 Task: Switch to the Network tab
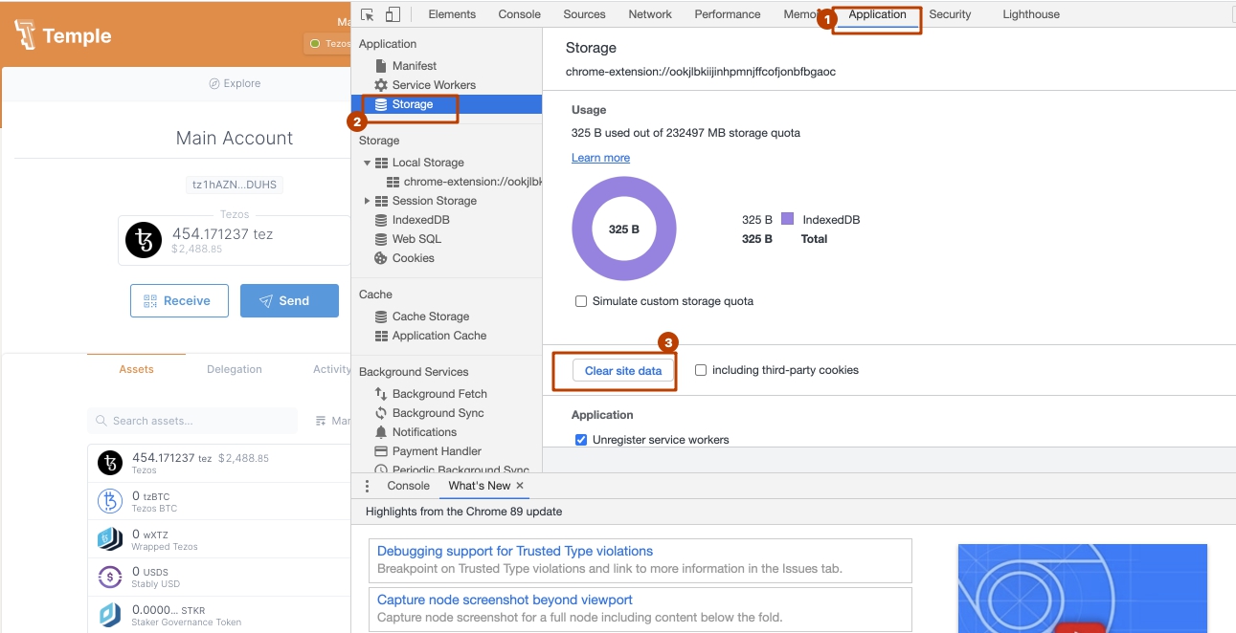650,14
